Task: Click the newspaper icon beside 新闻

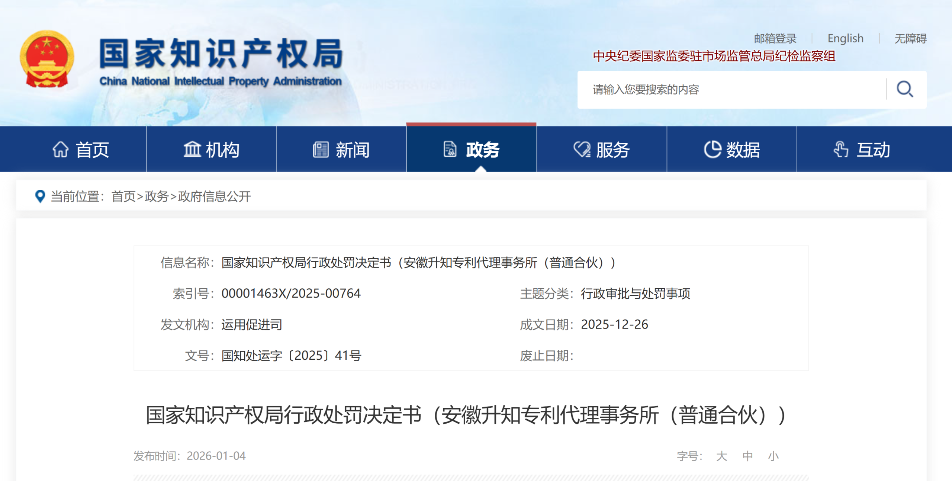Action: [321, 150]
